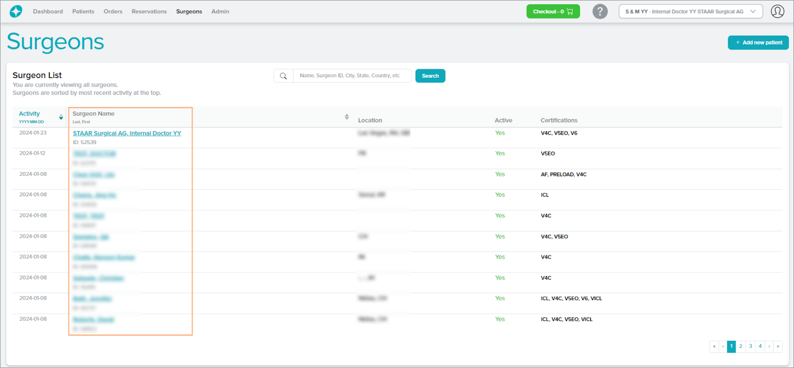Click the magnifying glass search icon
The height and width of the screenshot is (368, 794).
284,76
